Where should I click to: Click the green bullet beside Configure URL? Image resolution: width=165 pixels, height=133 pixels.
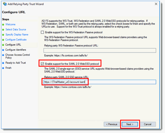pos(3,45)
